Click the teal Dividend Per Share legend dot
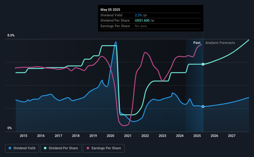254x157 pixels. coord(45,148)
